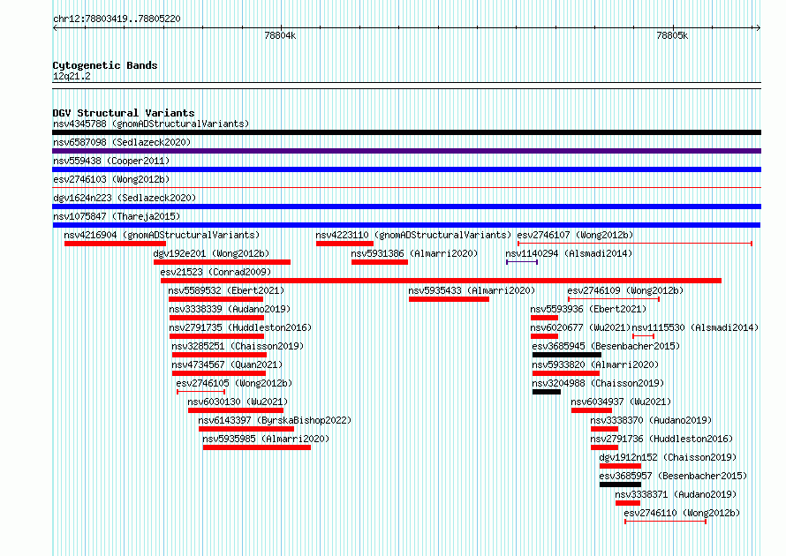786x556 pixels.
Task: Click the nsv4345788 gnomADStructuralVariants label
Action: tap(151, 124)
